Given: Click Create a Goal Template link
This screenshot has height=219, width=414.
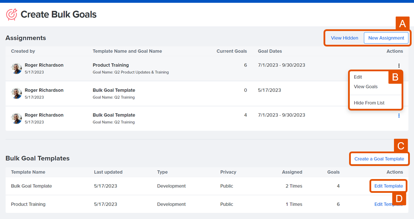Looking at the screenshot, I should (x=379, y=159).
